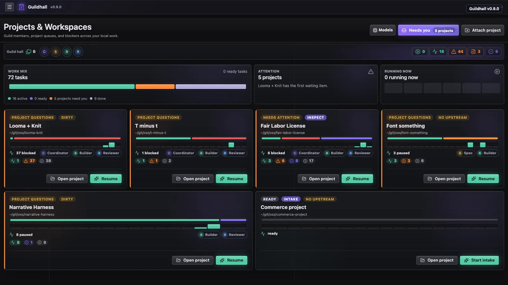Click Narrative Harness done count 1
The height and width of the screenshot is (285, 508).
[29, 243]
